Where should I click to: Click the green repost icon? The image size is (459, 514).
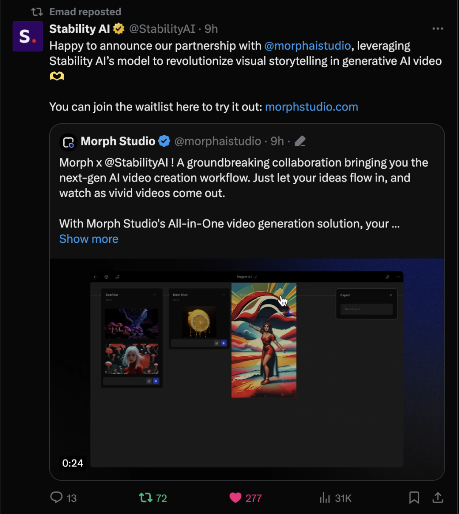(x=146, y=497)
